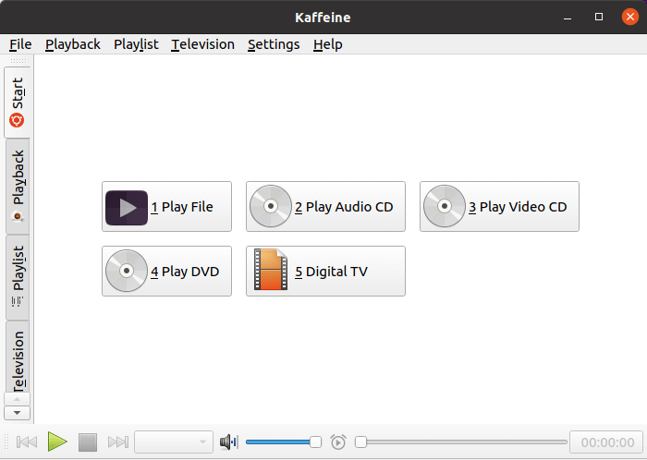Click the side tab bar down arrow
Screen dimensions: 647x460
click(x=17, y=413)
